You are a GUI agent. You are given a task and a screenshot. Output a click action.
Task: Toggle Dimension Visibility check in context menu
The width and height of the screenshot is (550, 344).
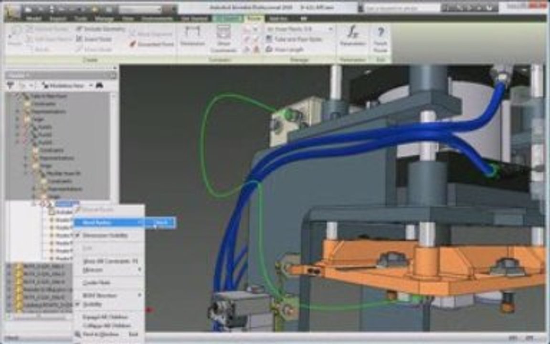(x=78, y=235)
